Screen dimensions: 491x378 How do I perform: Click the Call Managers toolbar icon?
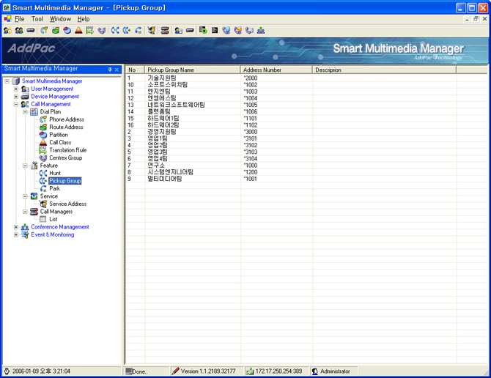pos(165,31)
